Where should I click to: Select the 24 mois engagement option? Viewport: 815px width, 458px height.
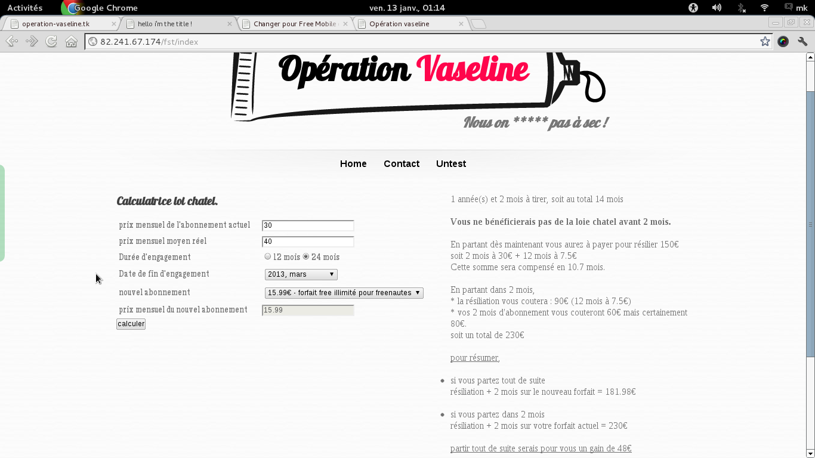coord(306,256)
